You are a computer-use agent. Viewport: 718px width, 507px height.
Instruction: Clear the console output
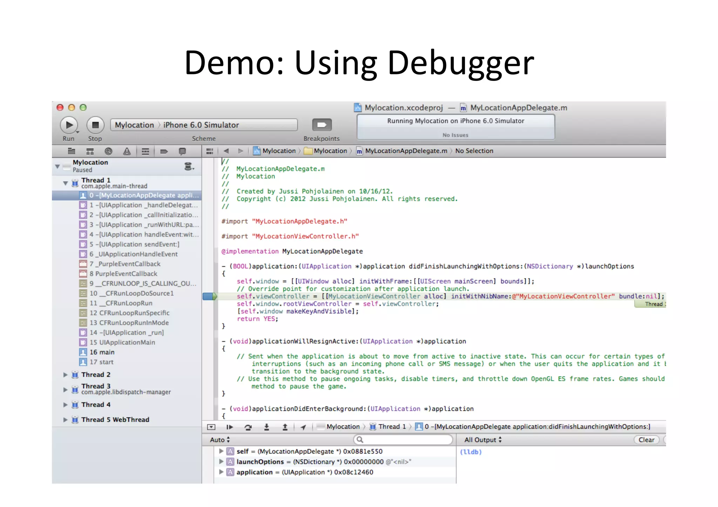click(x=646, y=440)
